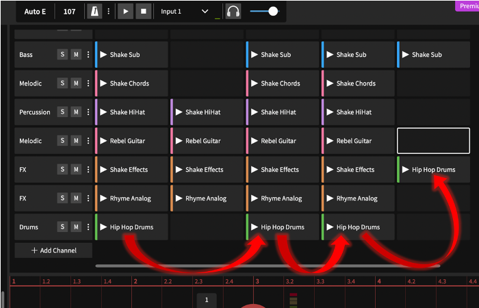The width and height of the screenshot is (479, 308).
Task: Select the Drums channel label
Action: pos(29,227)
